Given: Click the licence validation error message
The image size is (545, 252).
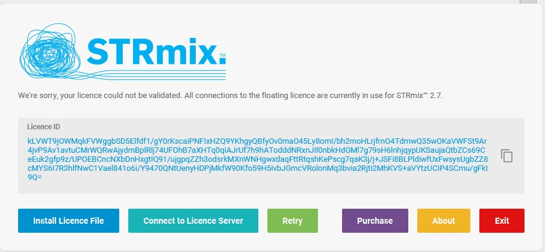Looking at the screenshot, I should 231,96.
